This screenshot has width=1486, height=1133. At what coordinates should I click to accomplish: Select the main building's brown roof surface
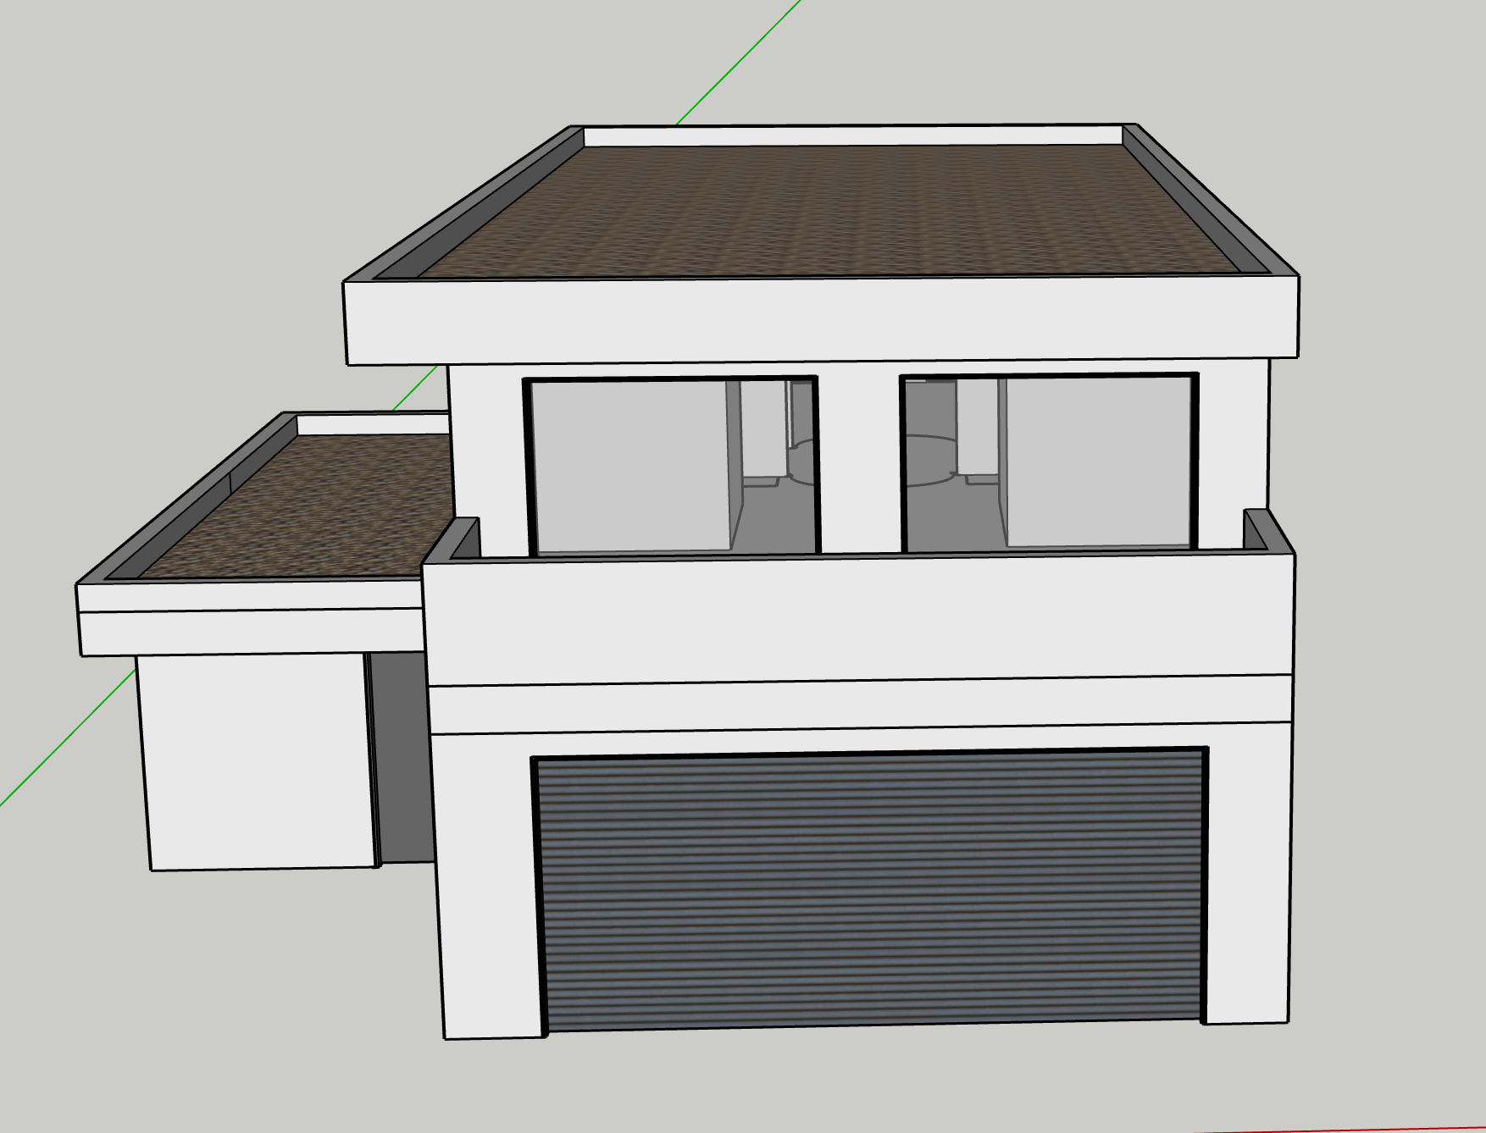tap(830, 212)
